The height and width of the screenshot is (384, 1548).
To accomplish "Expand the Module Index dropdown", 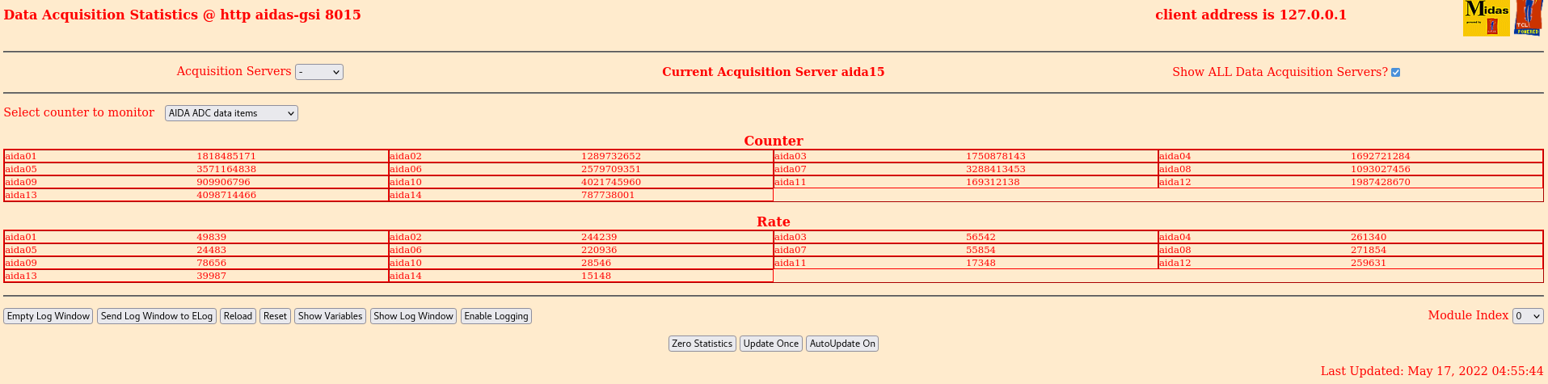I will pos(1528,316).
